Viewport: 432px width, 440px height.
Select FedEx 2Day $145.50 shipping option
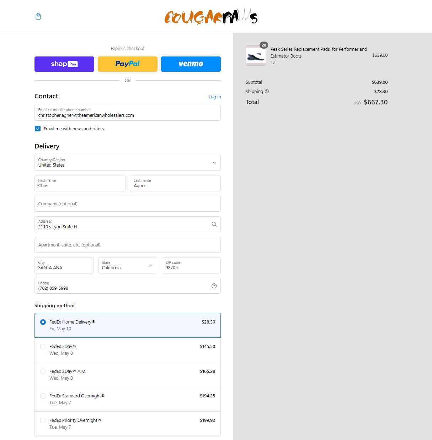pos(128,350)
